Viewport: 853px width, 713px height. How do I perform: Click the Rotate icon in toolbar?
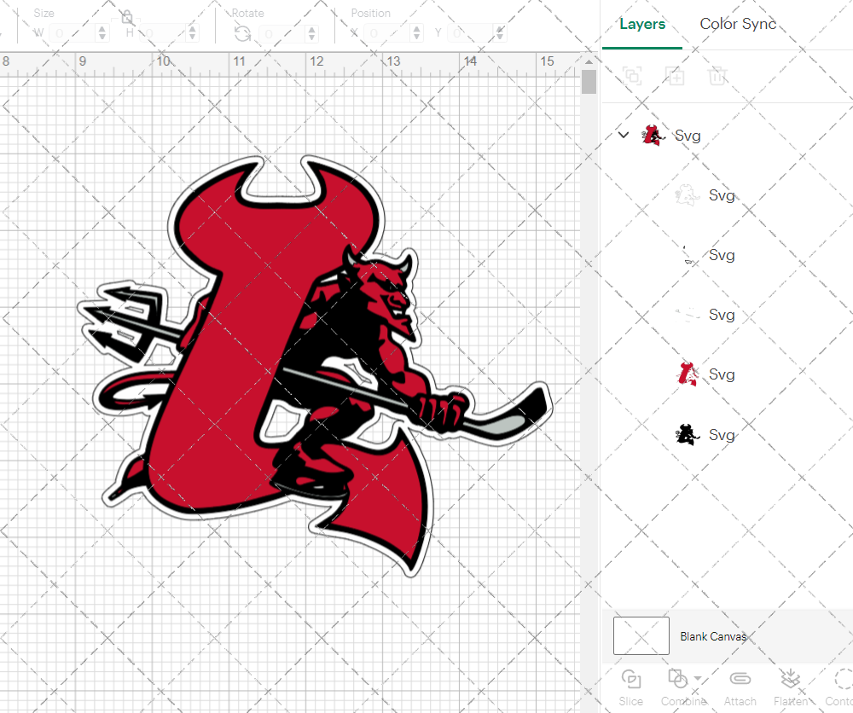pyautogui.click(x=242, y=34)
